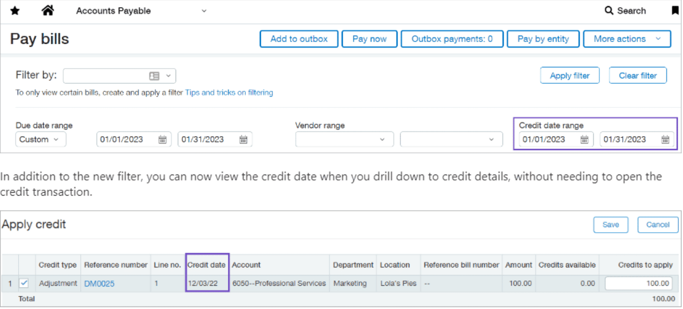Open the calendar for due date start 01/01/2023
This screenshot has height=309, width=683.
(x=162, y=139)
